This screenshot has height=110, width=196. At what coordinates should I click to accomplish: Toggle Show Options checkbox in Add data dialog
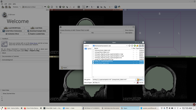(124, 30)
